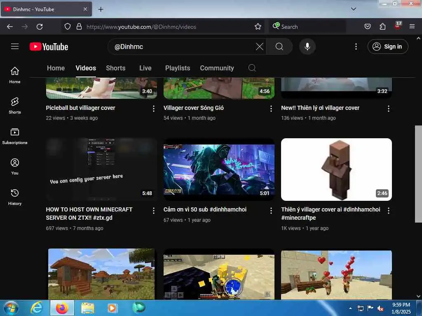Screen dimensions: 422x316
Task: Click the YouTube search magnifier button
Action: [x=279, y=46]
